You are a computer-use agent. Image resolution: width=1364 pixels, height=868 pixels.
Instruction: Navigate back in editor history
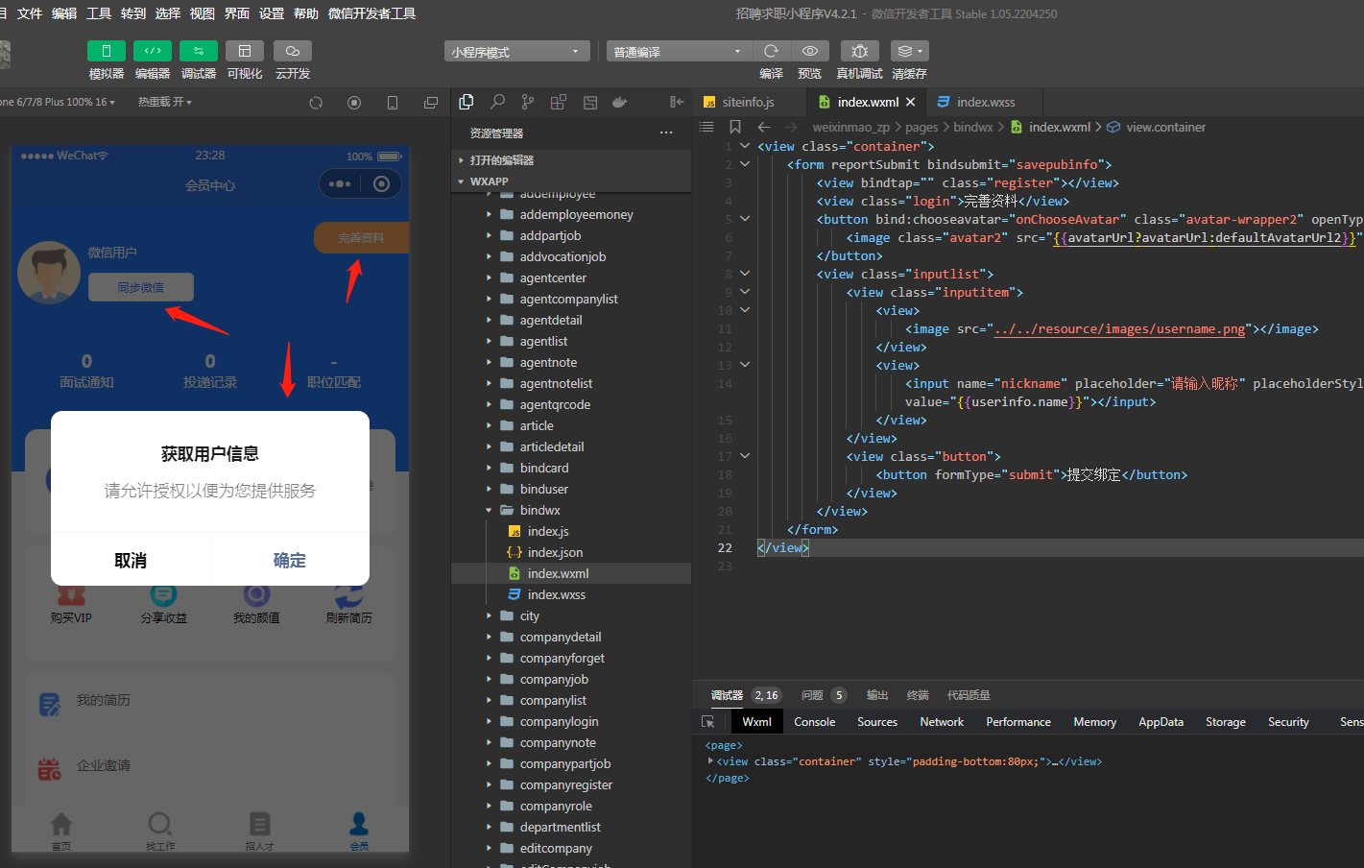coord(764,127)
